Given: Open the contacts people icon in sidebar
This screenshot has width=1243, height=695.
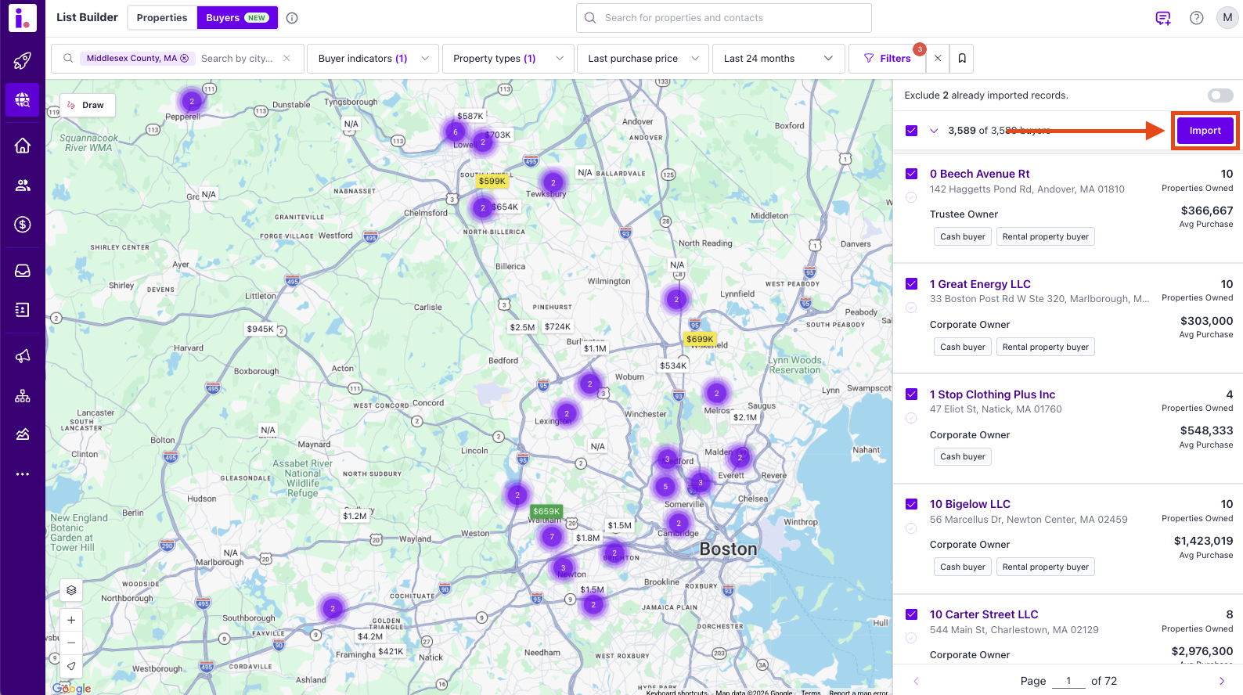Looking at the screenshot, I should tap(23, 185).
